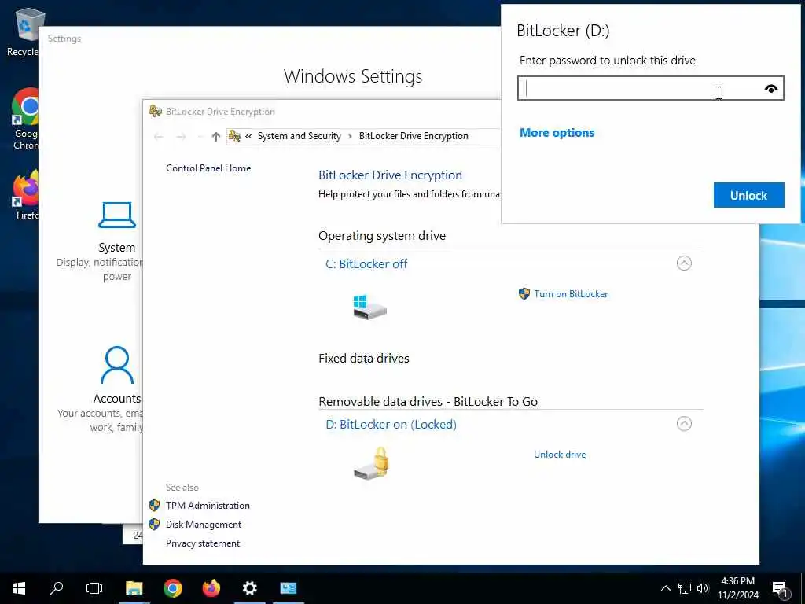Expand the breadcrumb chevron after System and Security
The height and width of the screenshot is (604, 805).
(x=350, y=136)
